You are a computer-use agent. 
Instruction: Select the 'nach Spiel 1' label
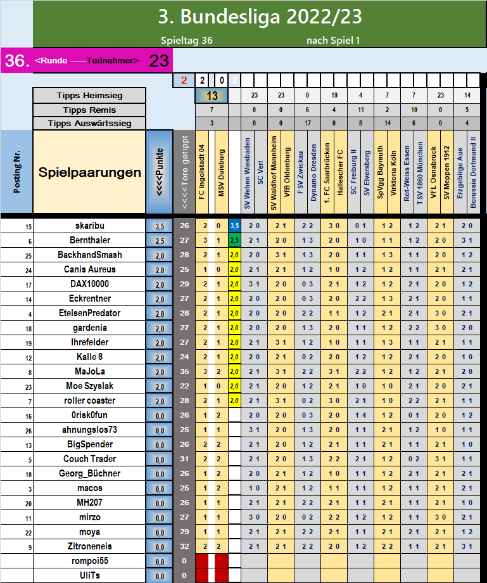(x=333, y=40)
